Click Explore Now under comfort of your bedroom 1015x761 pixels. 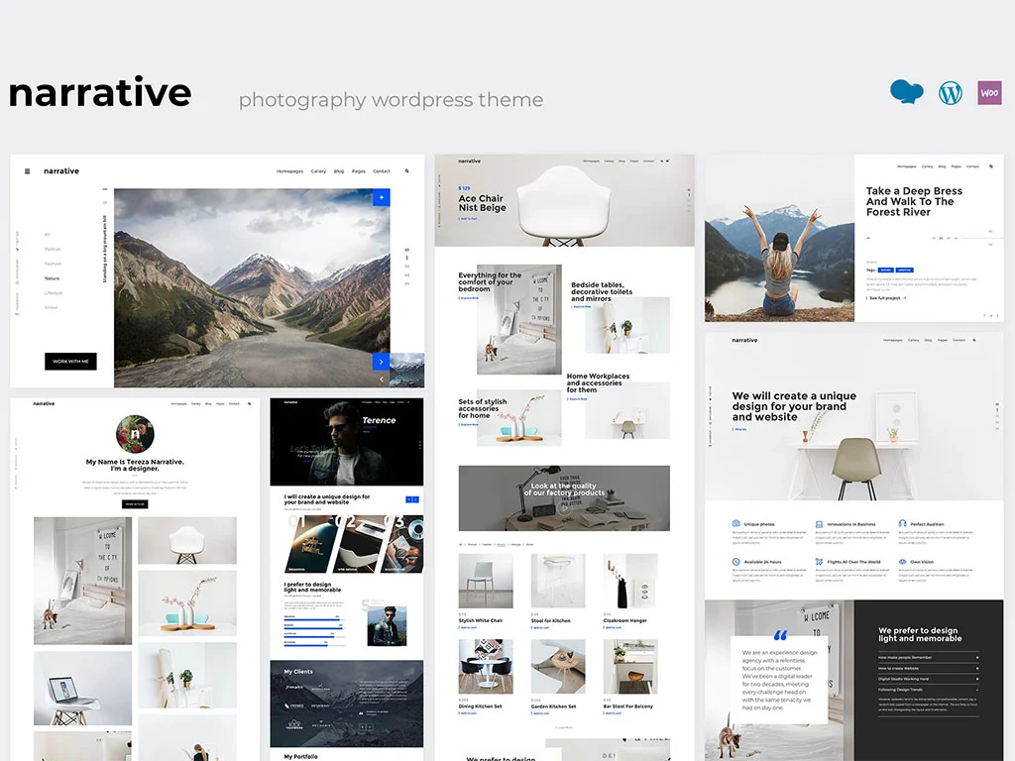[469, 297]
